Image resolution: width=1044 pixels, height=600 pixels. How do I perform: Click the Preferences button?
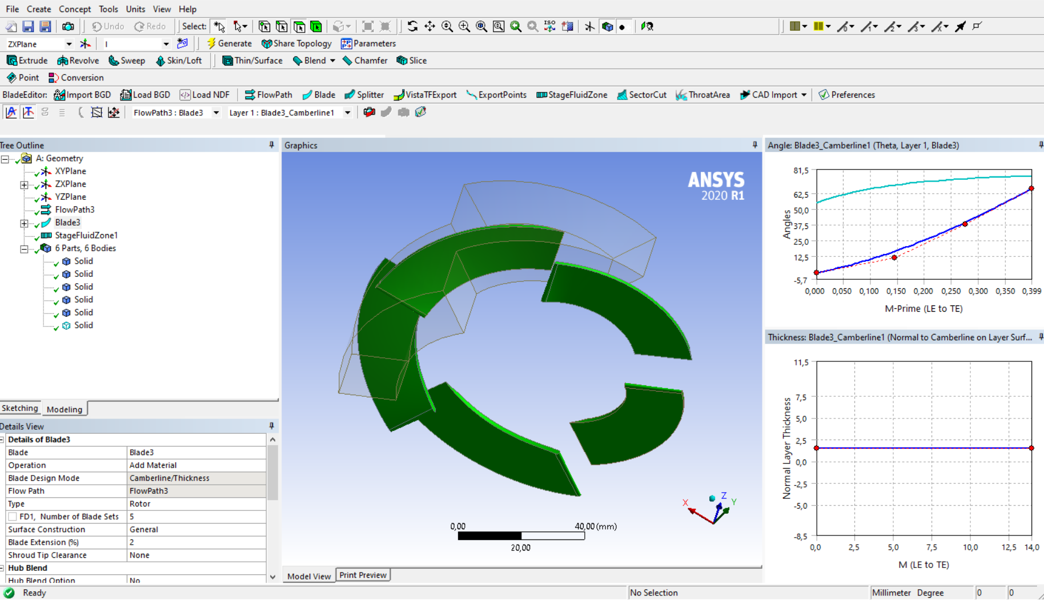[x=846, y=95]
